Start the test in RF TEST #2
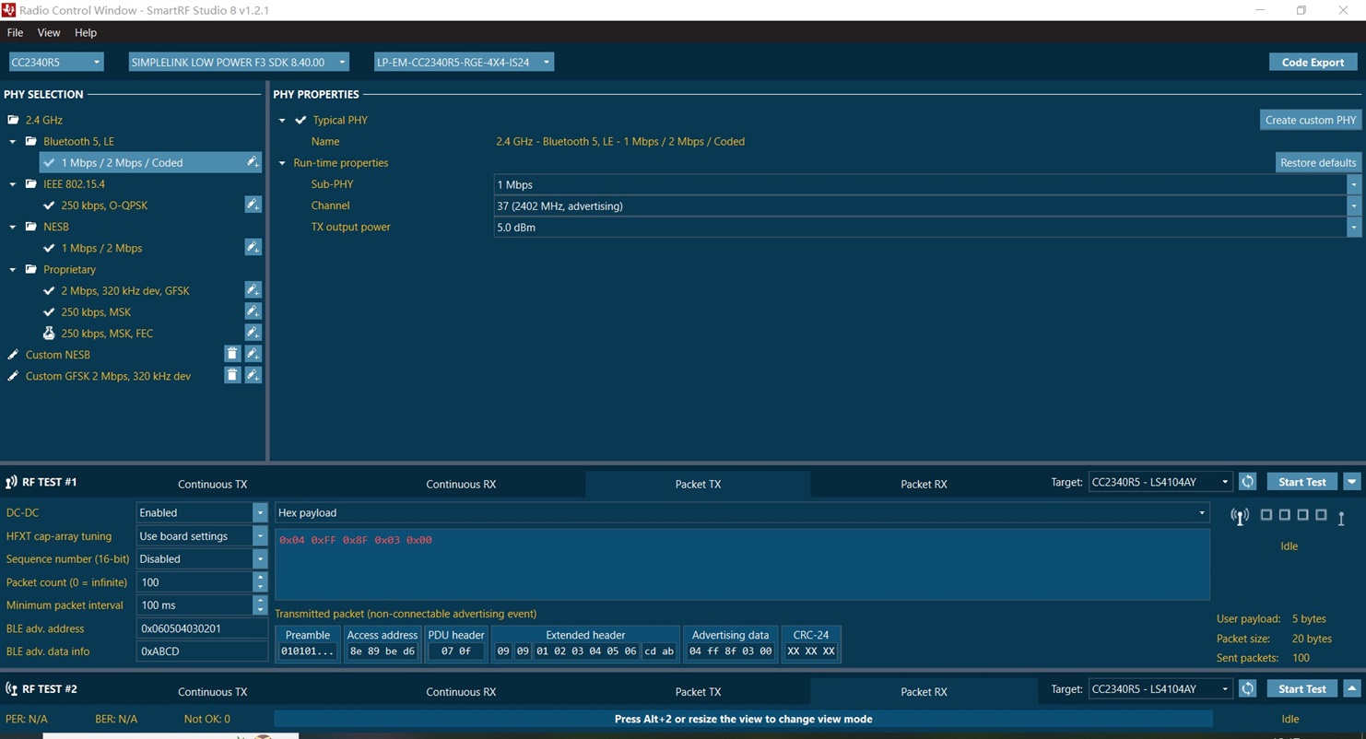This screenshot has height=739, width=1366. pyautogui.click(x=1301, y=688)
